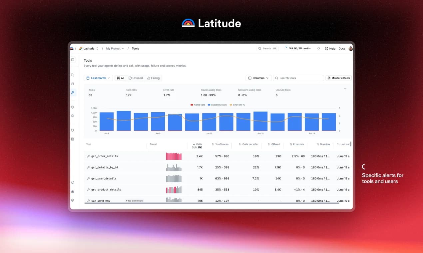Click the can_send_mms tool name
This screenshot has height=253, width=423.
[x=101, y=201]
